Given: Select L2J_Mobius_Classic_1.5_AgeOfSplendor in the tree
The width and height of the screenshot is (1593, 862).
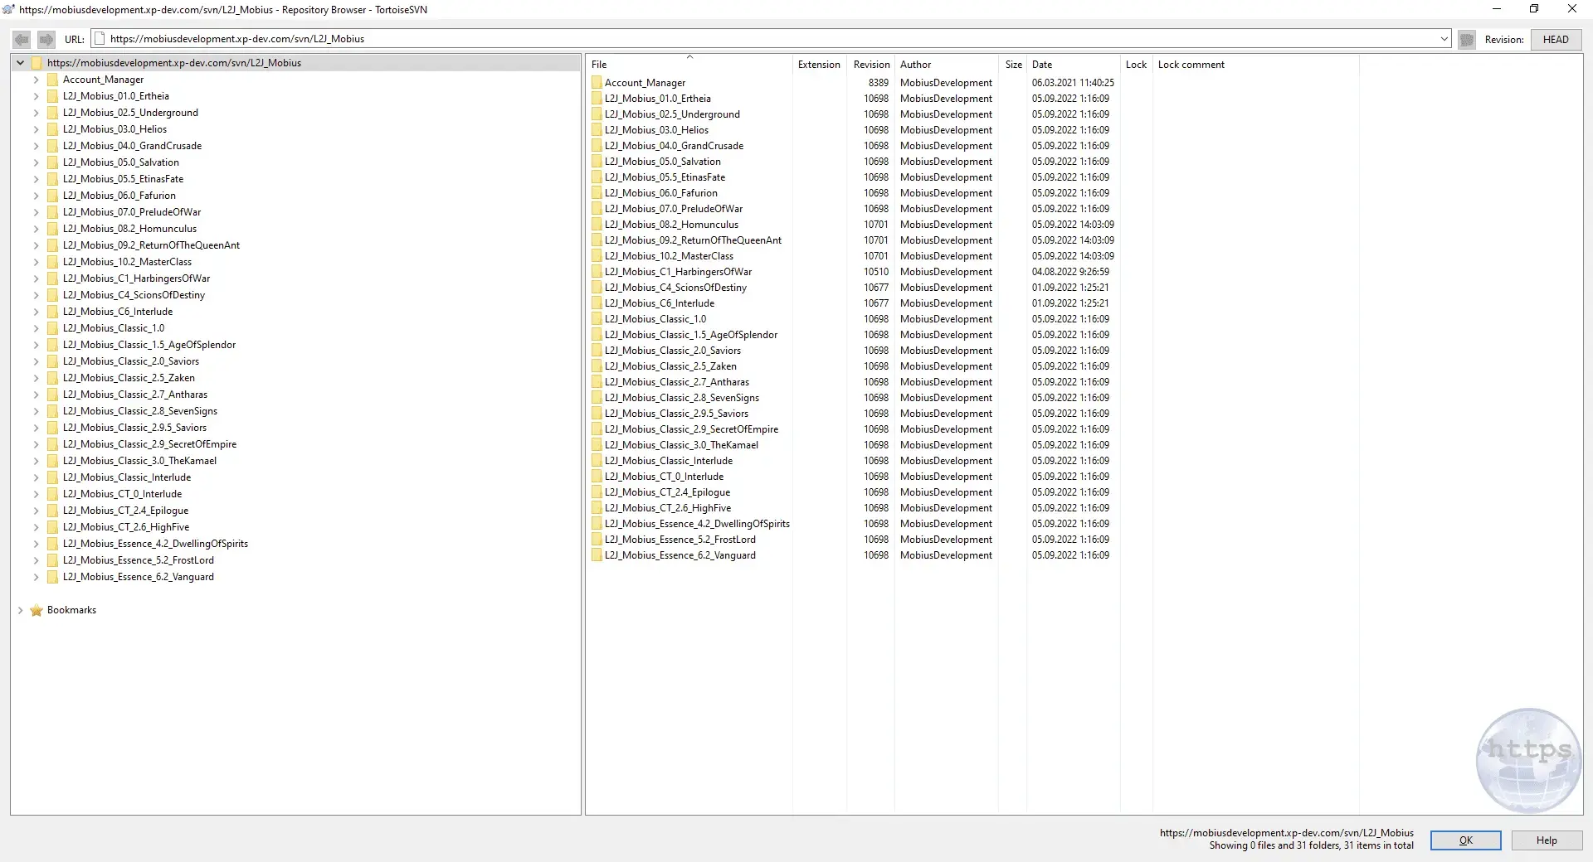Looking at the screenshot, I should pyautogui.click(x=149, y=345).
